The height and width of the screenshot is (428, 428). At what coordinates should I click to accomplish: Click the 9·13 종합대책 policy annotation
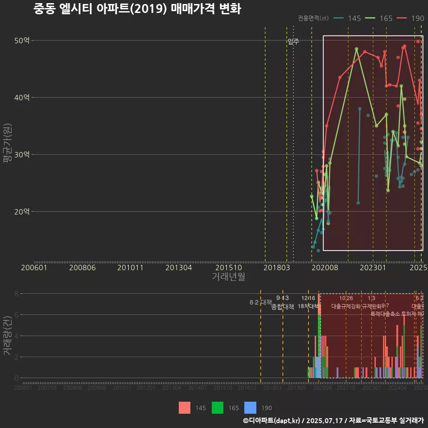(x=283, y=302)
